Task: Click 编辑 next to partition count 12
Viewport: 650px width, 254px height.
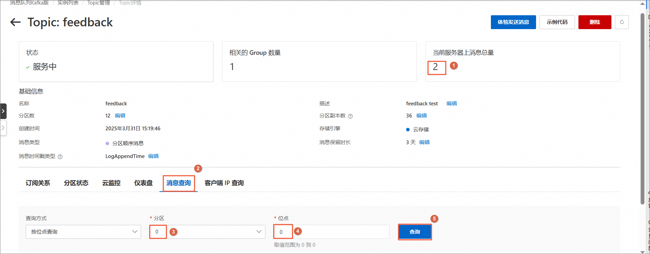Action: [x=120, y=116]
